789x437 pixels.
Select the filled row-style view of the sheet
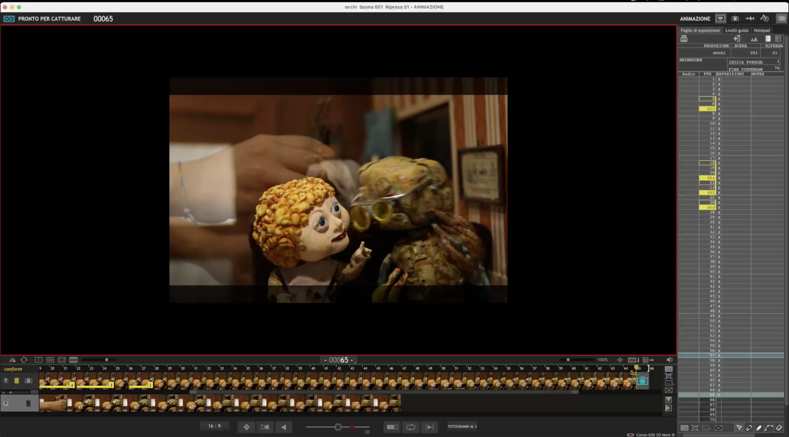[x=768, y=39]
